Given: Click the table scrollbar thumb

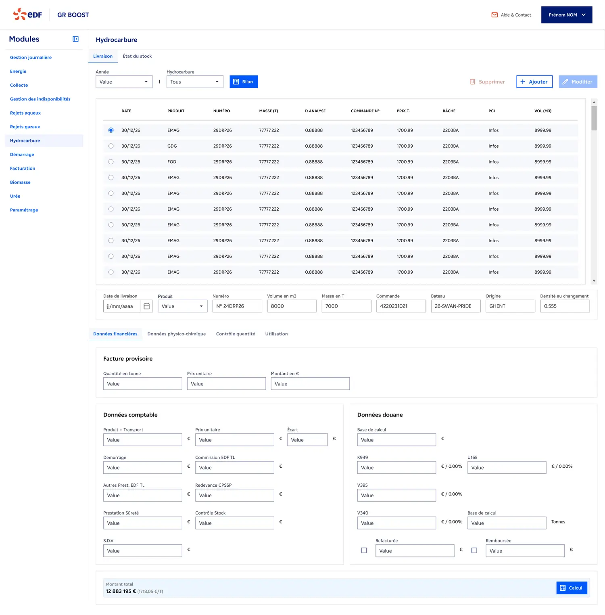Looking at the screenshot, I should 594,118.
